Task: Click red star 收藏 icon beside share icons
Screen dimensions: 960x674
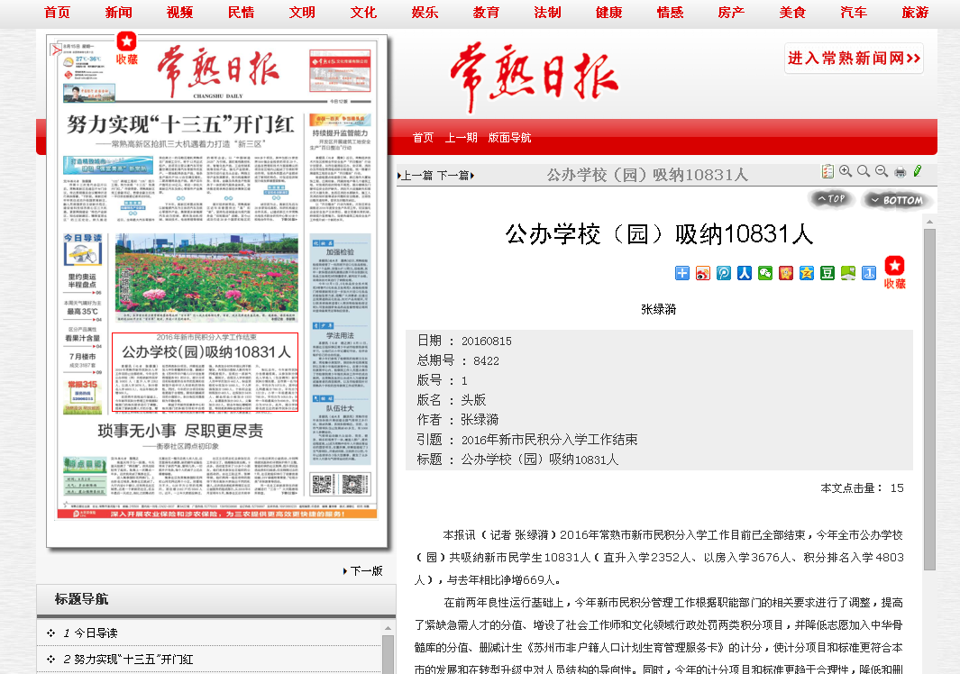Action: coord(894,272)
